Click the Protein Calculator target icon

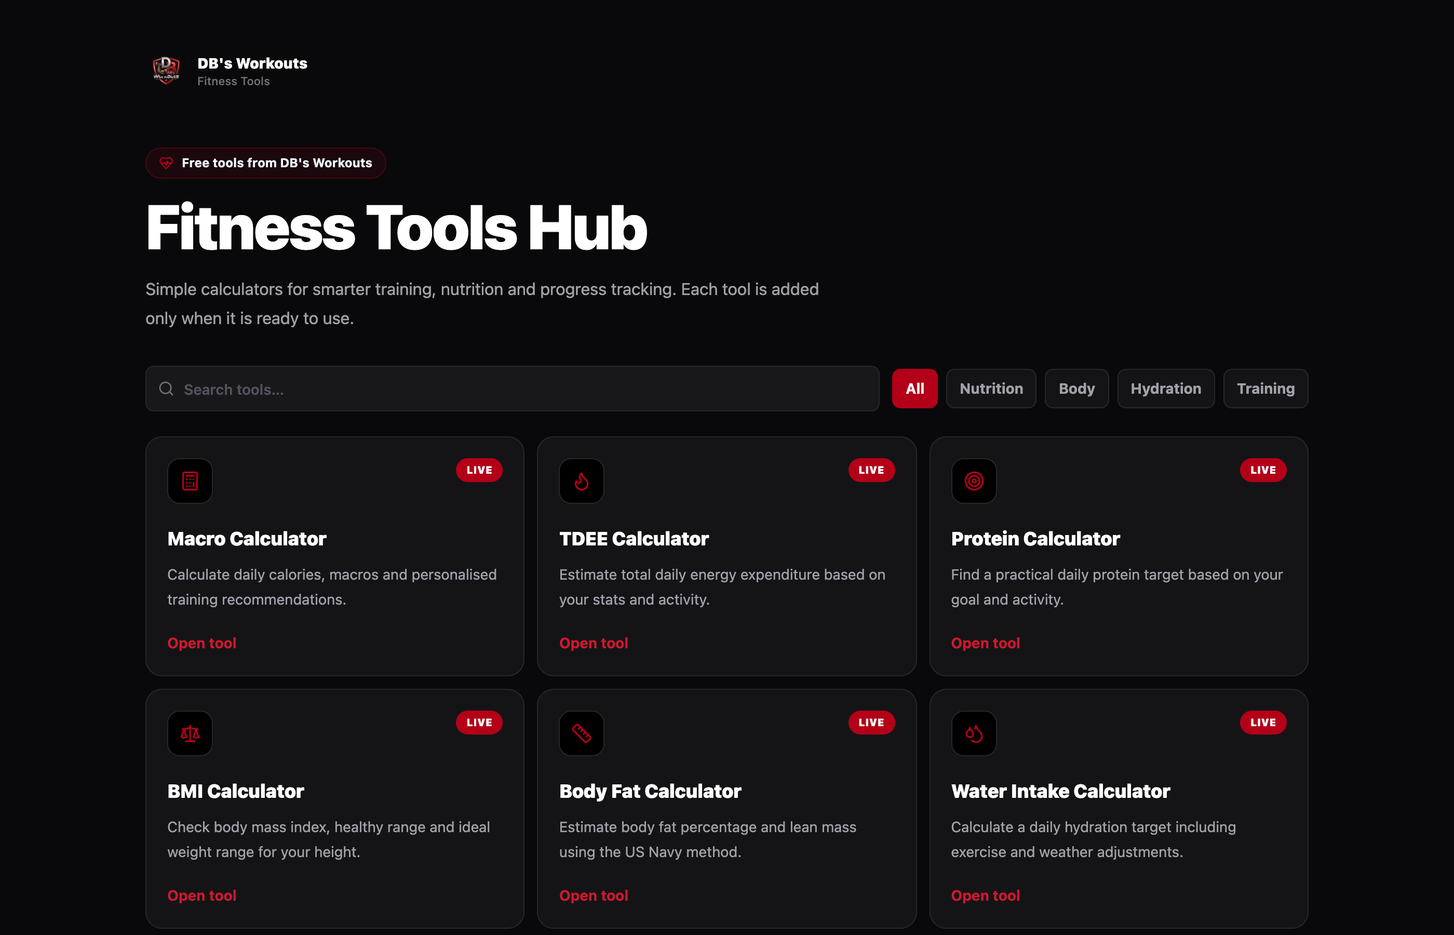(973, 481)
